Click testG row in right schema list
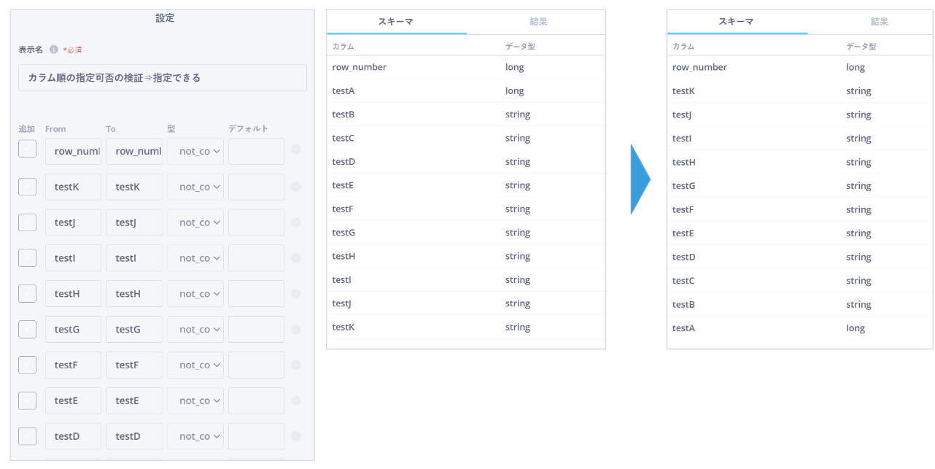 pyautogui.click(x=800, y=186)
